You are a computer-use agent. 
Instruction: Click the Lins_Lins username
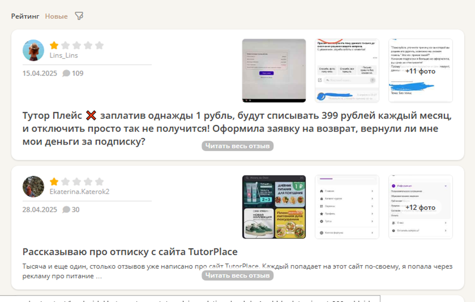coord(63,56)
